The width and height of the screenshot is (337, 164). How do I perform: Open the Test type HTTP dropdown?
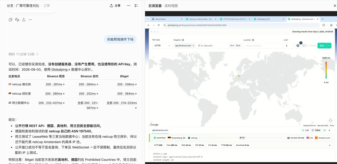[162, 45]
